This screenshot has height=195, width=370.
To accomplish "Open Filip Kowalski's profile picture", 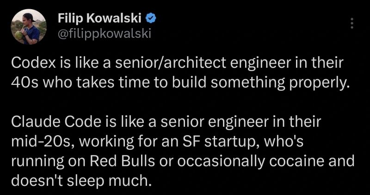I will [x=28, y=27].
